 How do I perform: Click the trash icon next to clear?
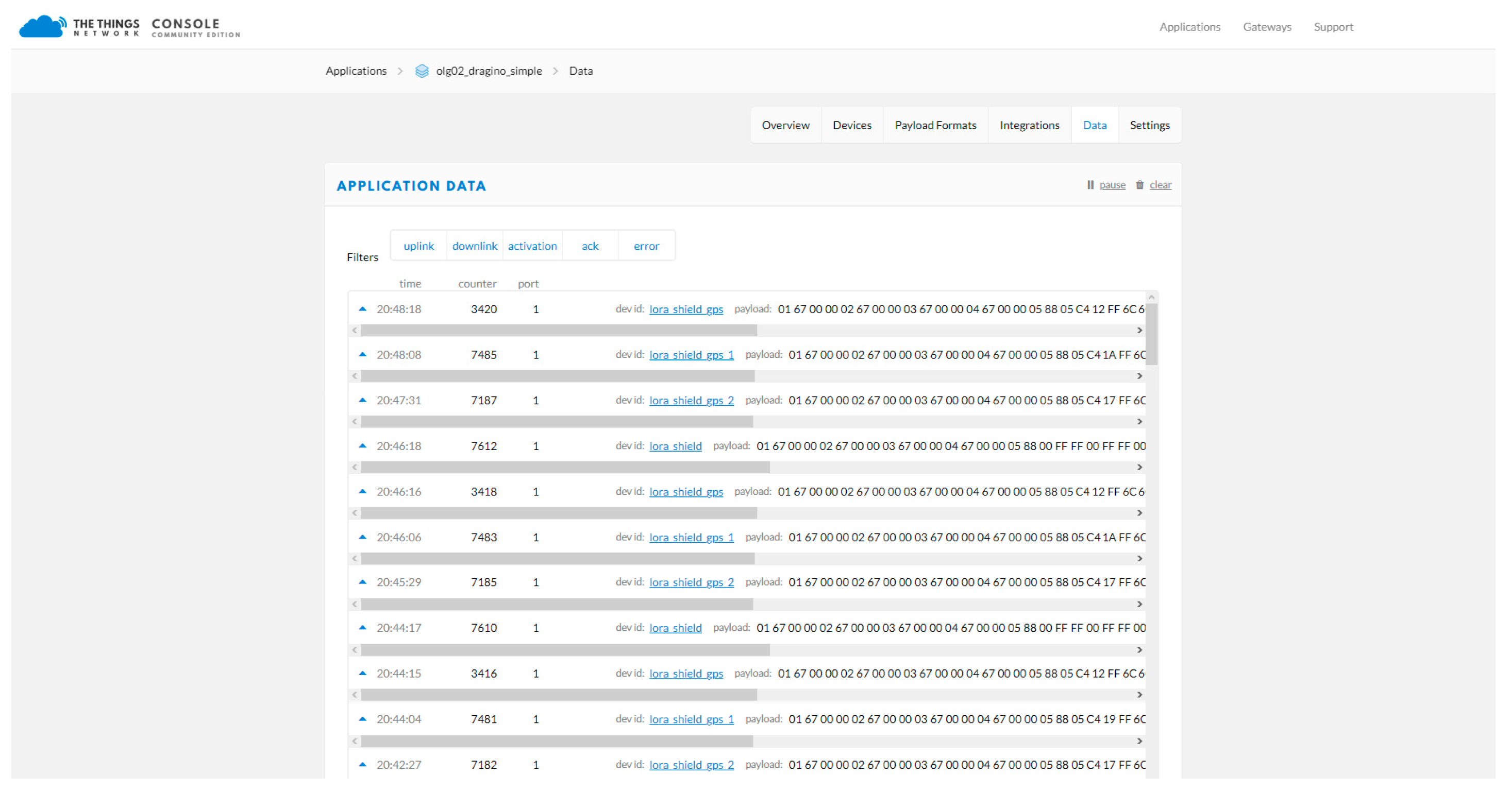coord(1139,185)
